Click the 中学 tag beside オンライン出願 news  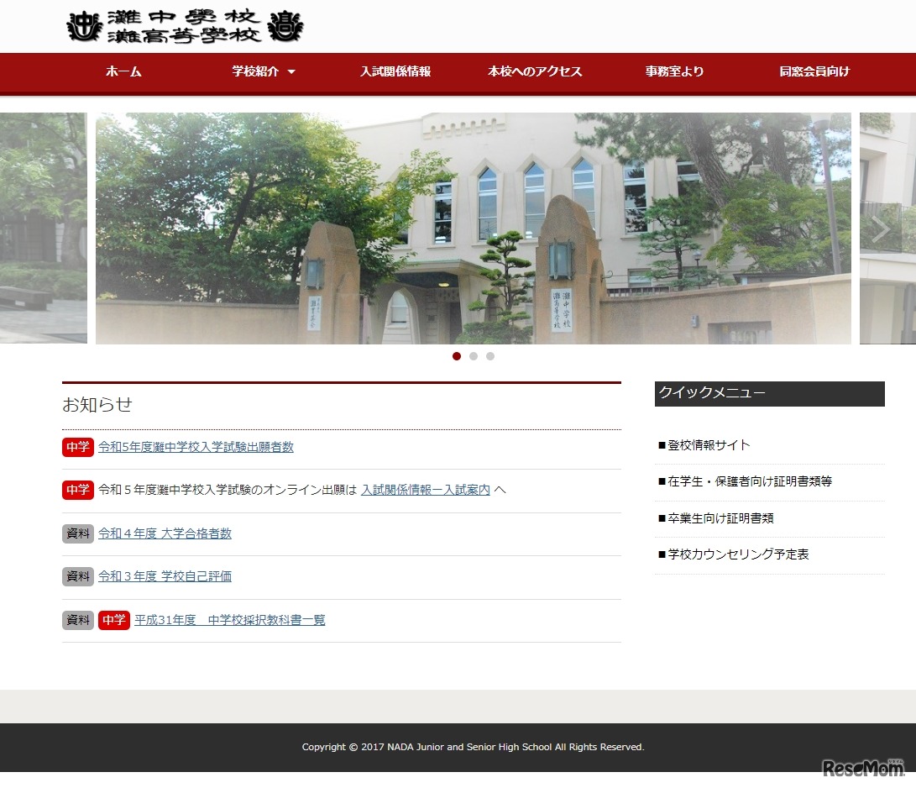click(x=78, y=490)
